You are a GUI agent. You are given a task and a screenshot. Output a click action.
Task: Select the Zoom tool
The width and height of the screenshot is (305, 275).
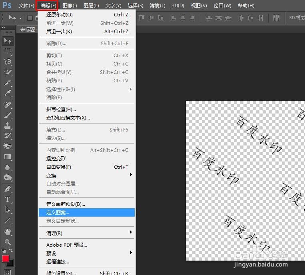[x=8, y=242]
